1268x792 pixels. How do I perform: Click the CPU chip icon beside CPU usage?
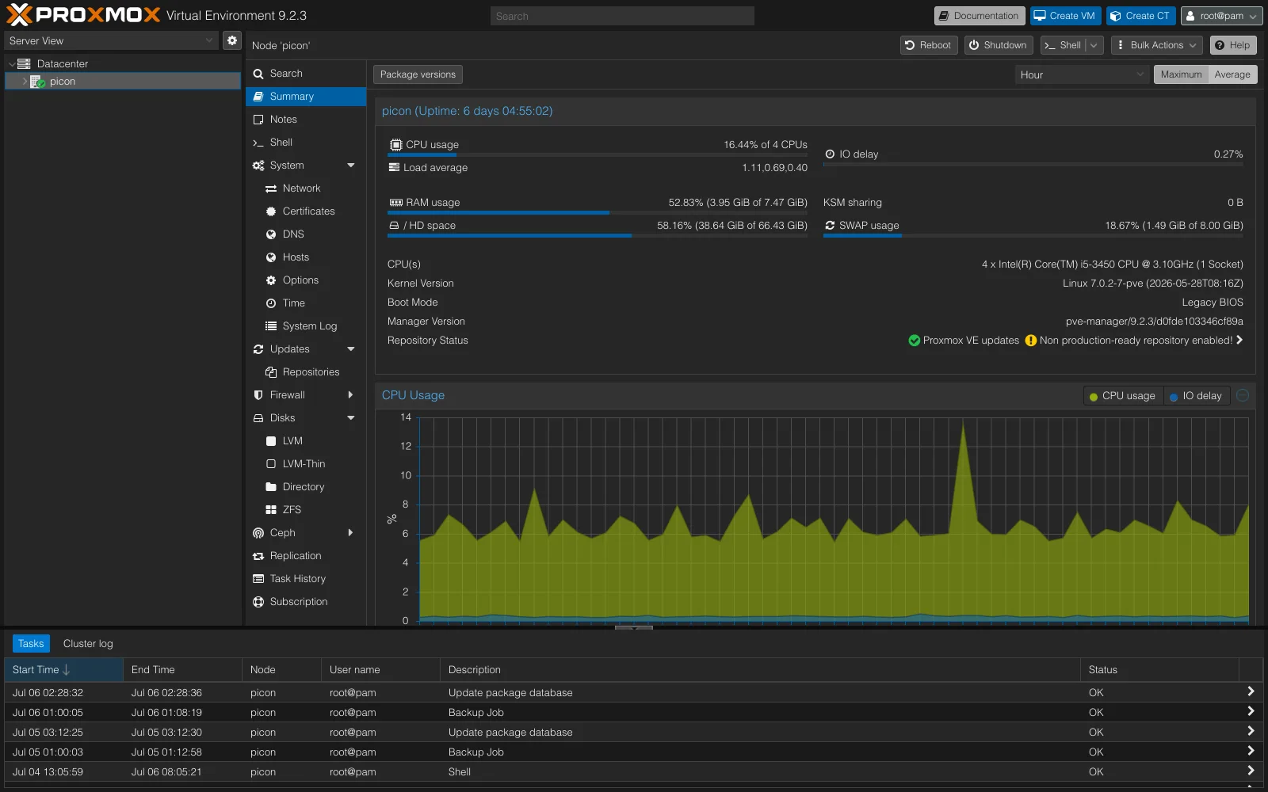(x=396, y=145)
